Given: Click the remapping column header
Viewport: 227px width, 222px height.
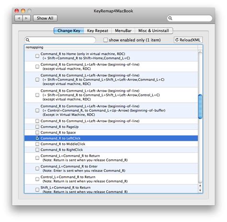Looking at the screenshot, I should click(x=111, y=47).
